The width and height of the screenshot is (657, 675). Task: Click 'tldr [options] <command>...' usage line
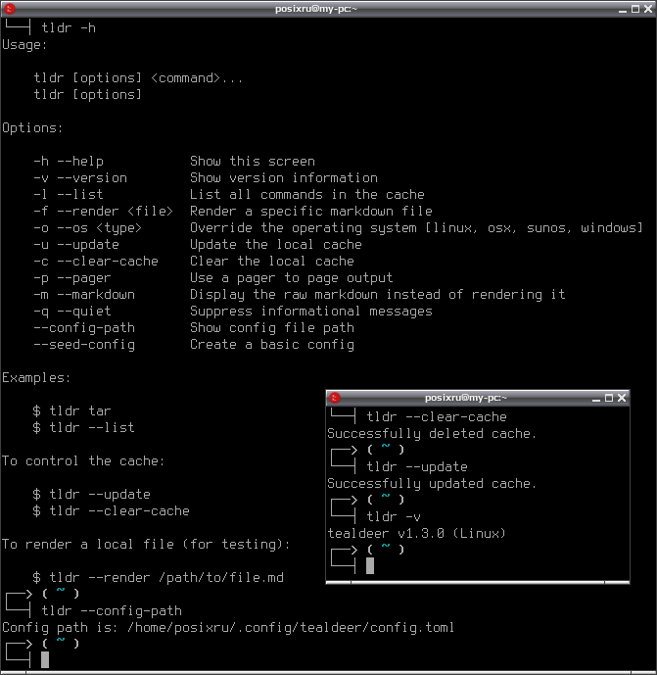[138, 78]
